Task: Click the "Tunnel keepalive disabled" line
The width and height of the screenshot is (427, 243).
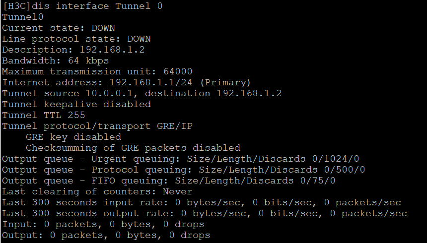Action: click(x=76, y=104)
